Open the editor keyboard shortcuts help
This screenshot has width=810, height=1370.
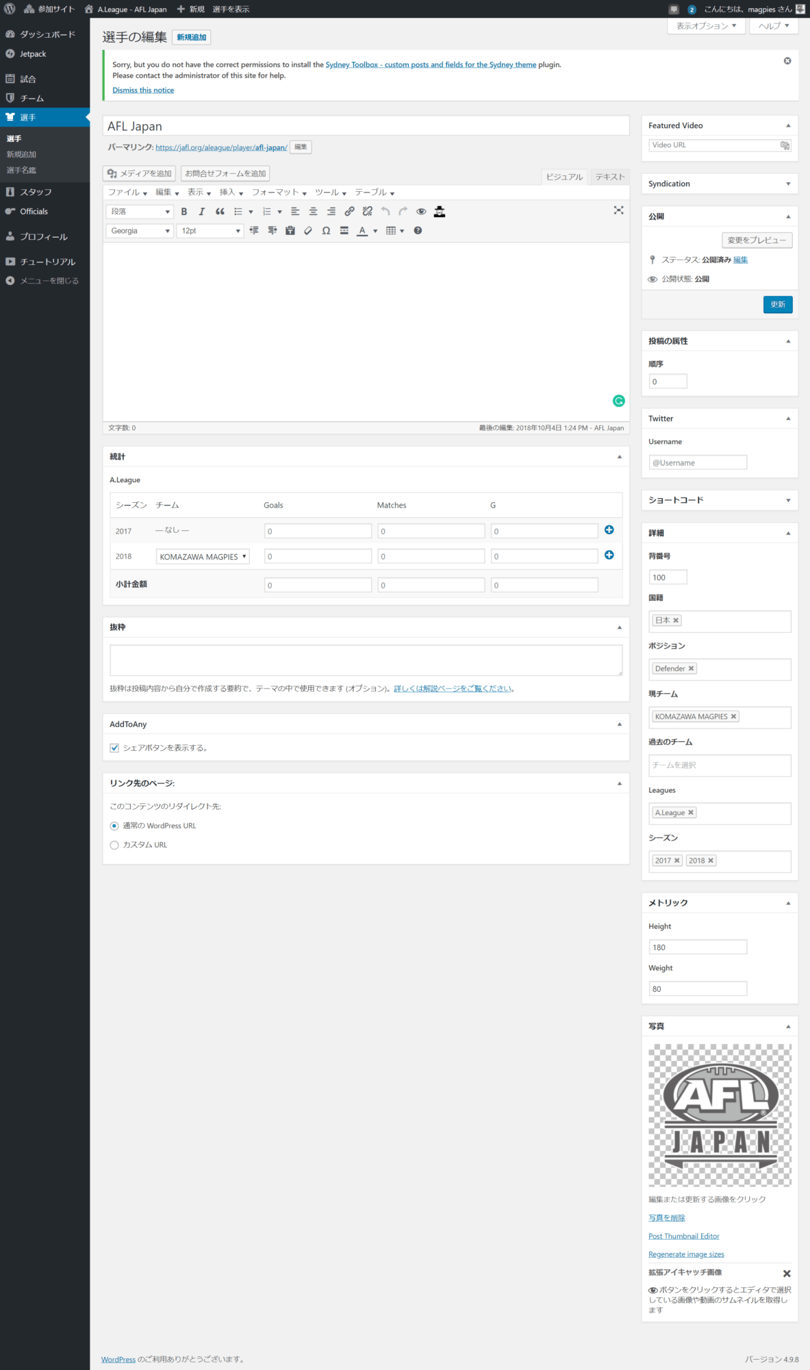pyautogui.click(x=418, y=231)
